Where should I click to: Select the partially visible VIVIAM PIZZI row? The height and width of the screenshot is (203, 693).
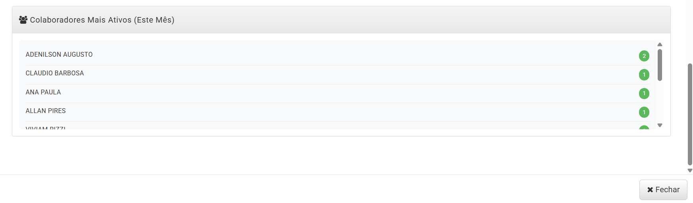click(337, 126)
